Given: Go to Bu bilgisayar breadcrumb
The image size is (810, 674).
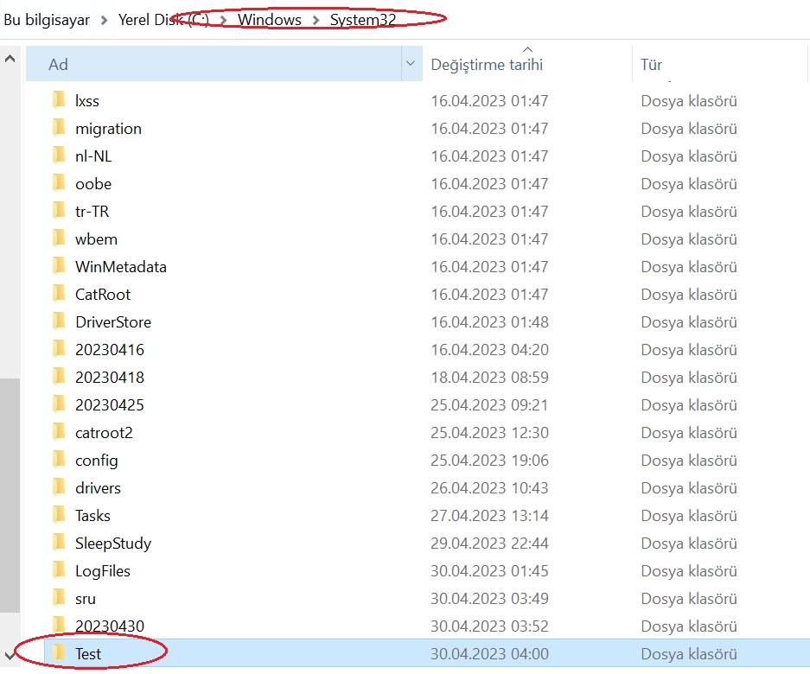Looking at the screenshot, I should tap(47, 20).
